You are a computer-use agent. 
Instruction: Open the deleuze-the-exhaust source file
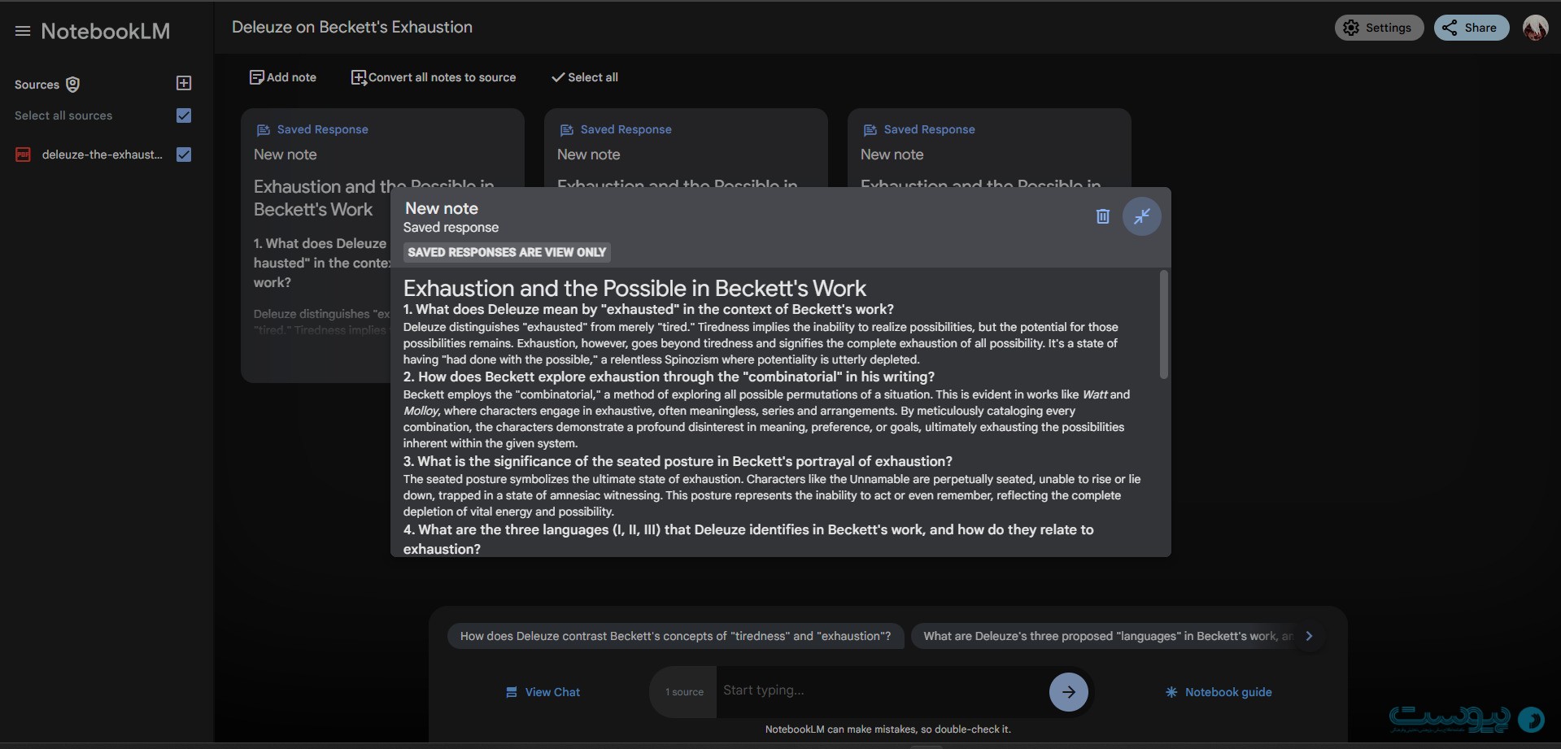102,155
